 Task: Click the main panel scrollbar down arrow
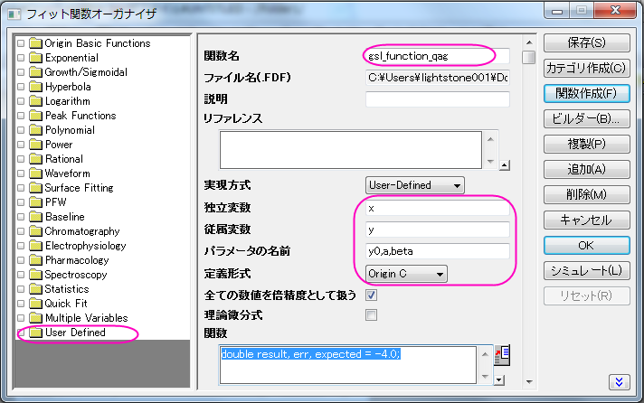click(x=529, y=382)
